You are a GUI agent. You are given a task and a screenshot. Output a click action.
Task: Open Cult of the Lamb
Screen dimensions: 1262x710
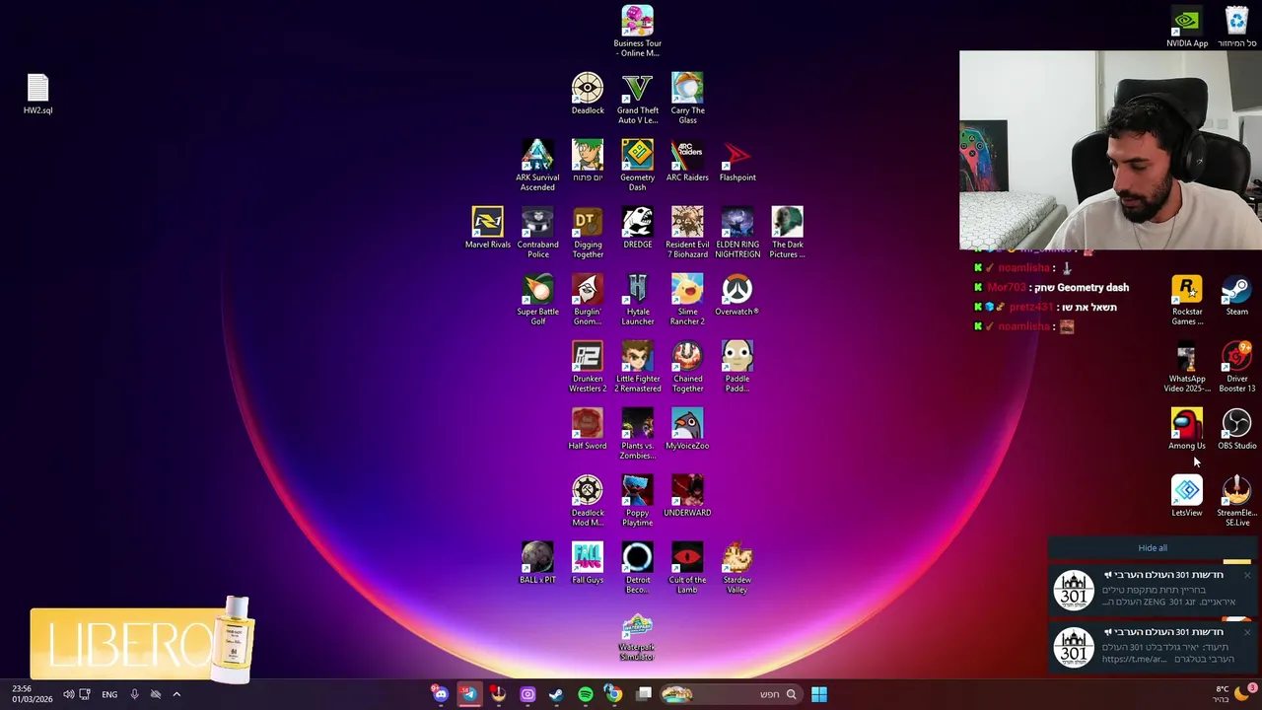687,567
